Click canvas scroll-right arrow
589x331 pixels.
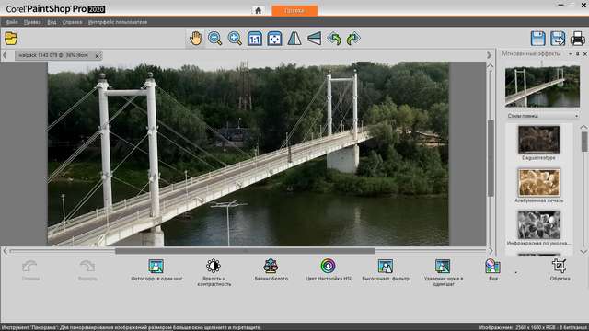[x=491, y=251]
